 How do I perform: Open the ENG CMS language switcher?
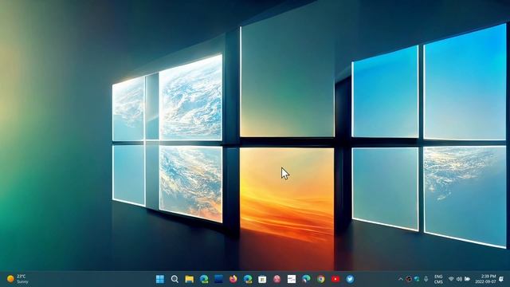[438, 279]
